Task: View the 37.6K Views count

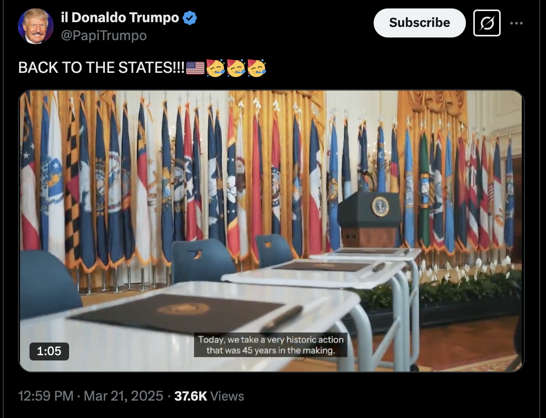Action: point(209,396)
